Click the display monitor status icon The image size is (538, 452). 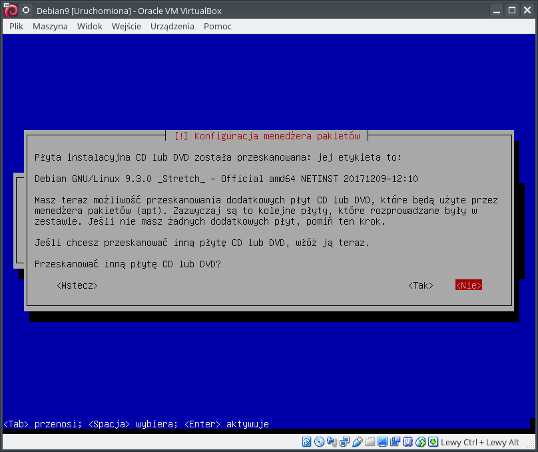(383, 442)
